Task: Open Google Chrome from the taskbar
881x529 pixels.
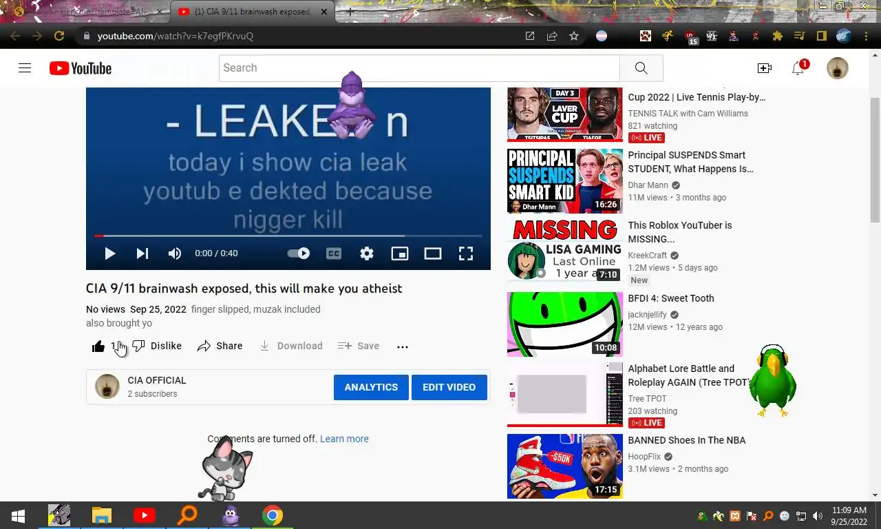Action: [x=273, y=515]
